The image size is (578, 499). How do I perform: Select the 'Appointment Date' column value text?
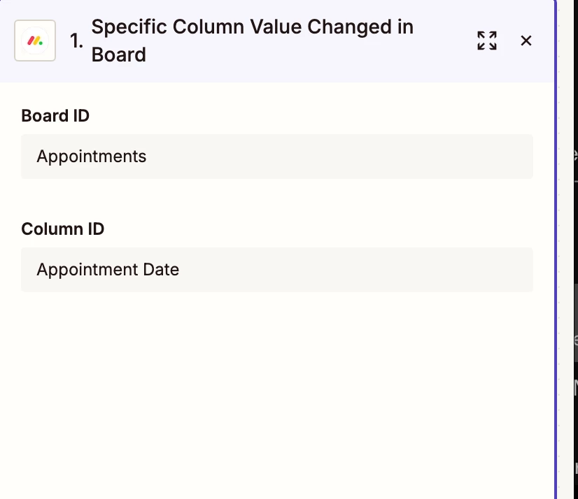pyautogui.click(x=108, y=270)
